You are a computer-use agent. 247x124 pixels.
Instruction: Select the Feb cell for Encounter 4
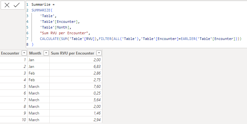[39, 80]
